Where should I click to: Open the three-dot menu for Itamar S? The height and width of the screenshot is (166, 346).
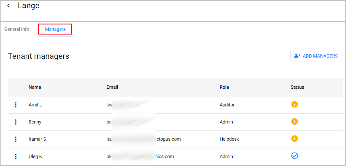coord(16,139)
